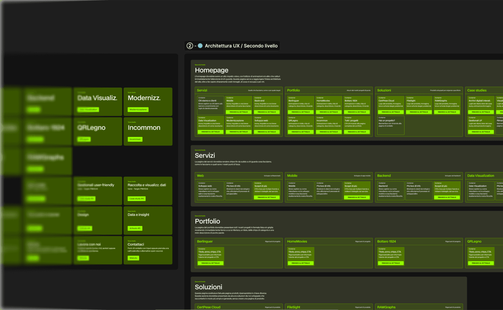Image resolution: width=503 pixels, height=310 pixels.
Task: Click 'Rimando al dettaglio' in Homepage HomeMovies card
Action: coord(329,112)
